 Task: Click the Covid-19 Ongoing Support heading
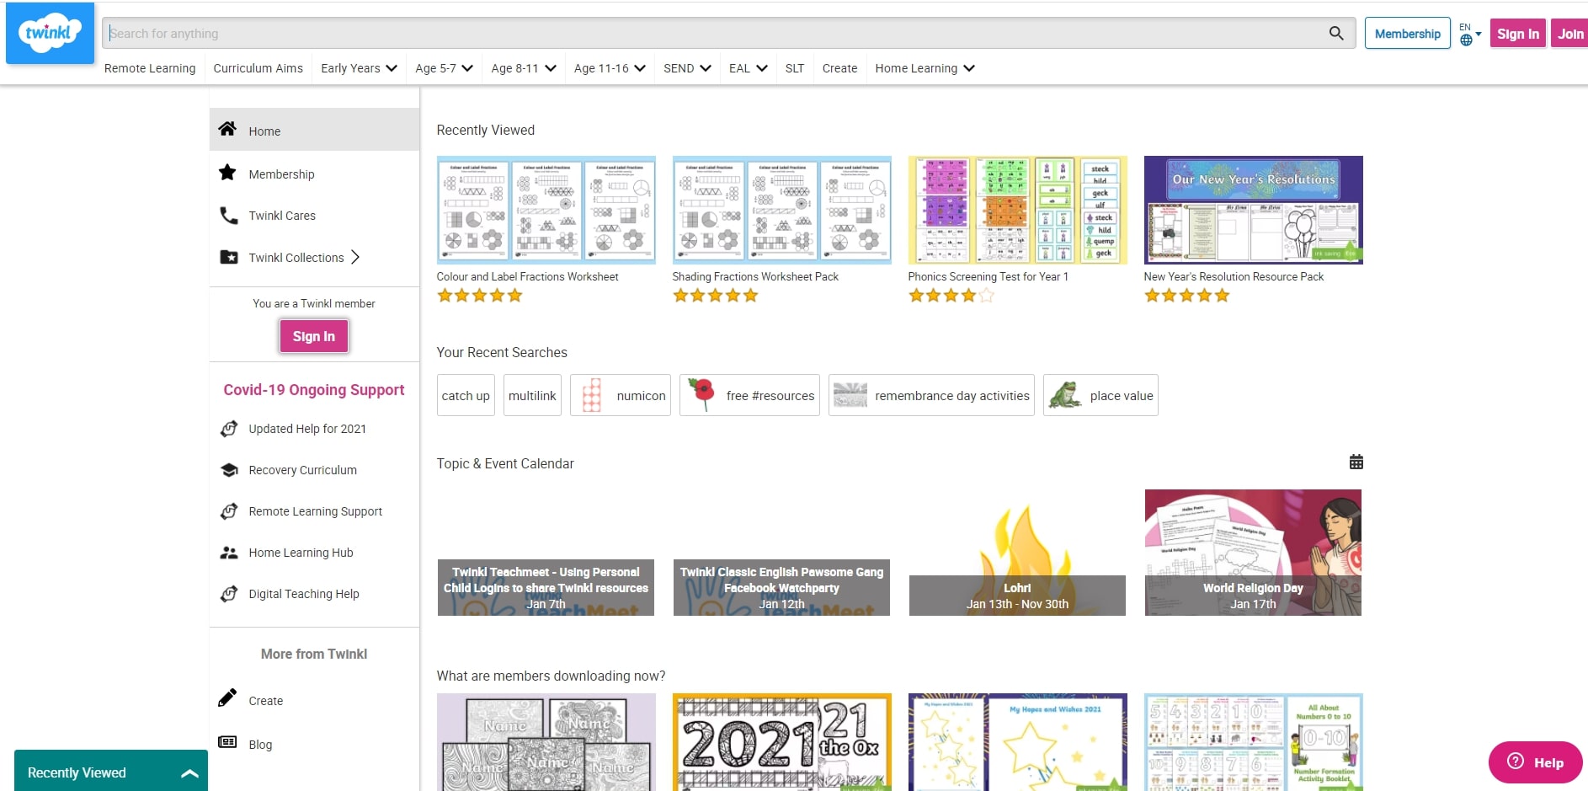pyautogui.click(x=314, y=390)
